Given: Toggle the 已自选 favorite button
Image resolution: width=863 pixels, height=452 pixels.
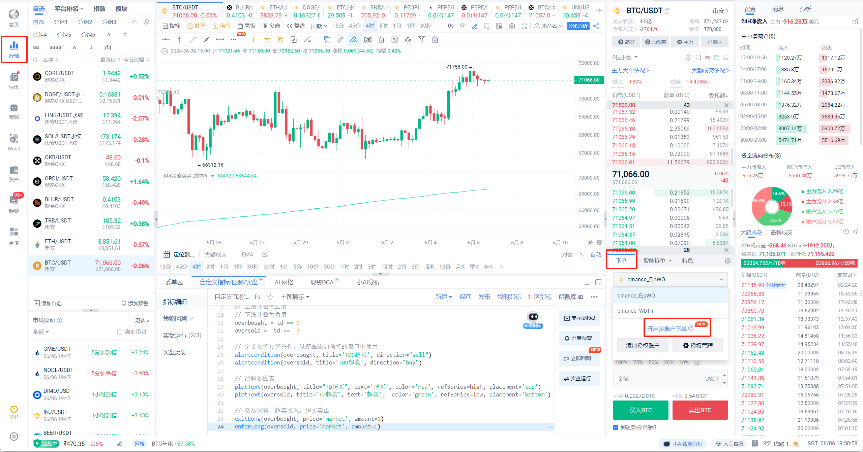Looking at the screenshot, I should click(715, 42).
